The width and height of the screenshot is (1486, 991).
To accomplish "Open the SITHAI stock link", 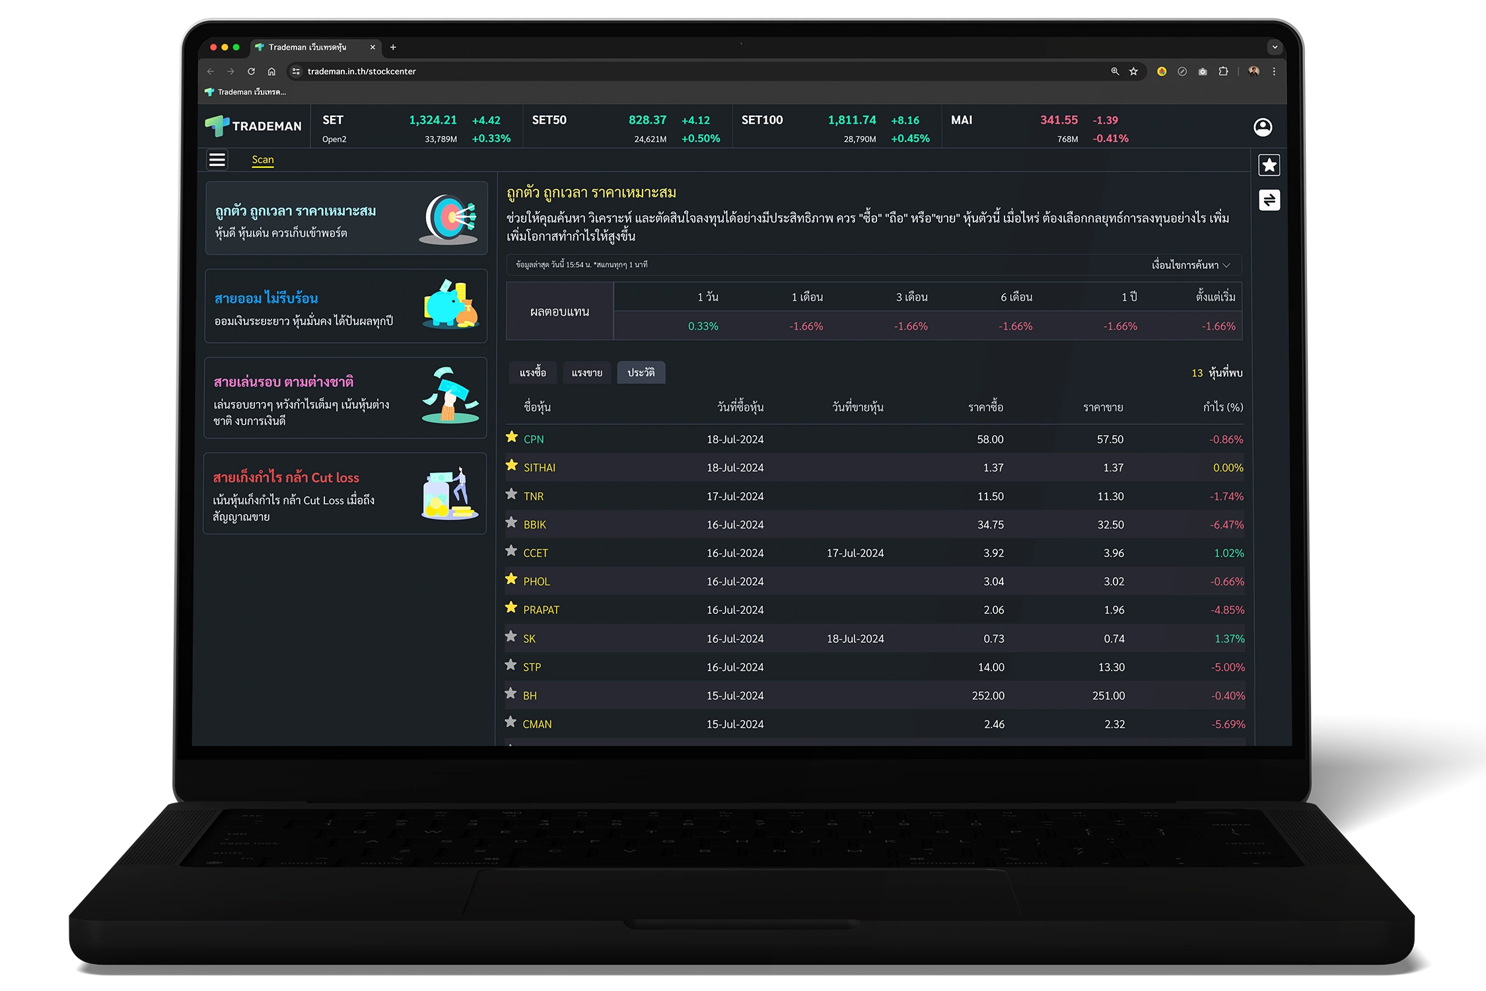I will pyautogui.click(x=539, y=468).
